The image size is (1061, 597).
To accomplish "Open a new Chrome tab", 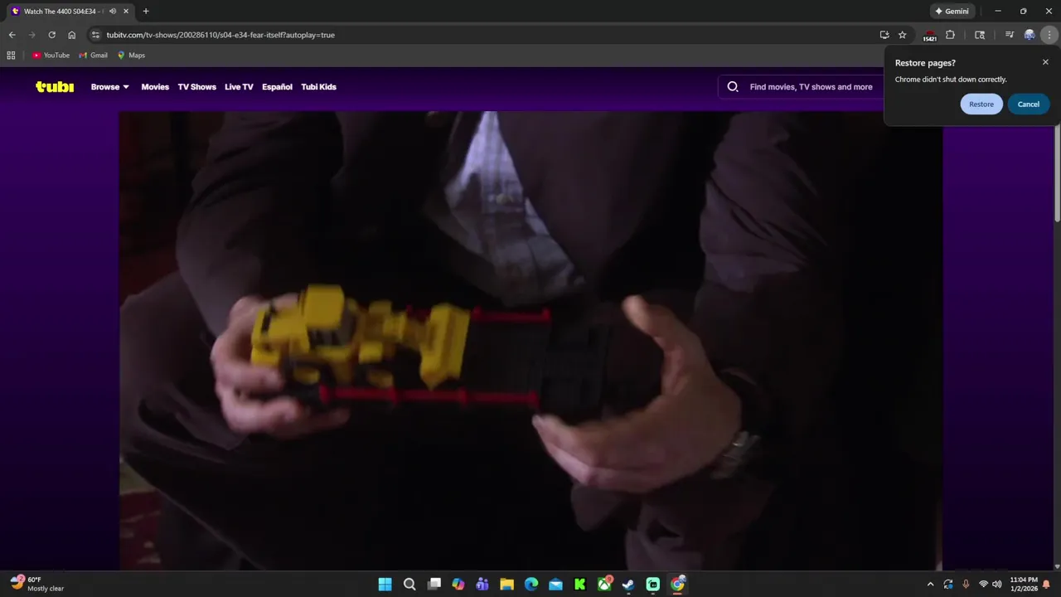I will 146,12.
